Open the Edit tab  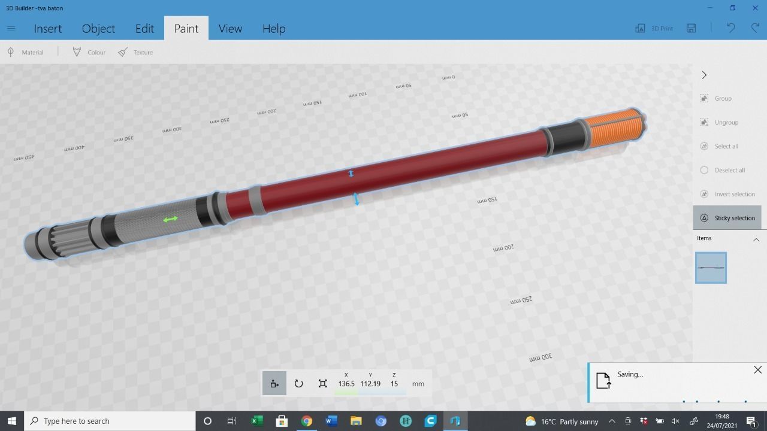[x=144, y=28]
